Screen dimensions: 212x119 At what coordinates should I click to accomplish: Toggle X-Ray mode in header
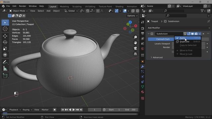[x=133, y=11]
